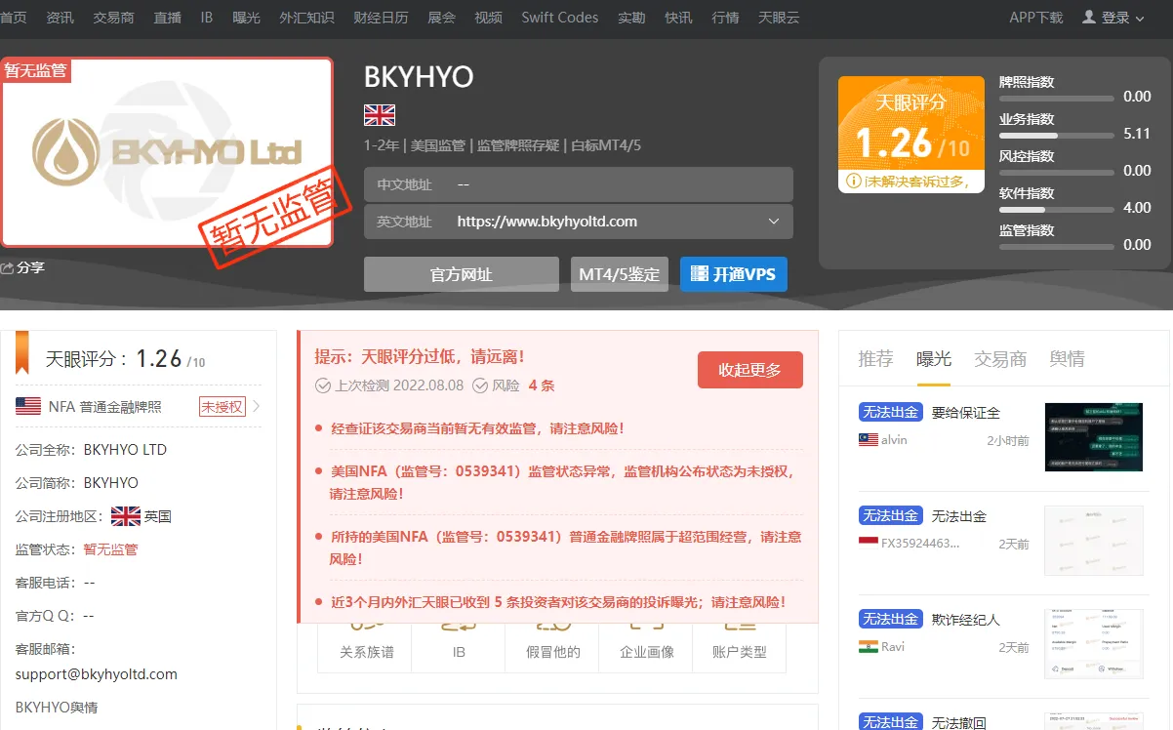Viewport: 1173px width, 730px height.
Task: Open 行情 in top navigation
Action: pyautogui.click(x=725, y=18)
